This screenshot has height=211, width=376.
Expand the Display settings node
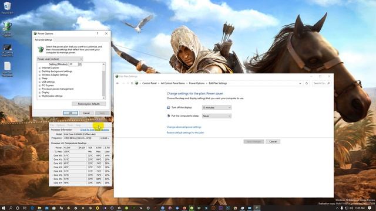click(40, 93)
